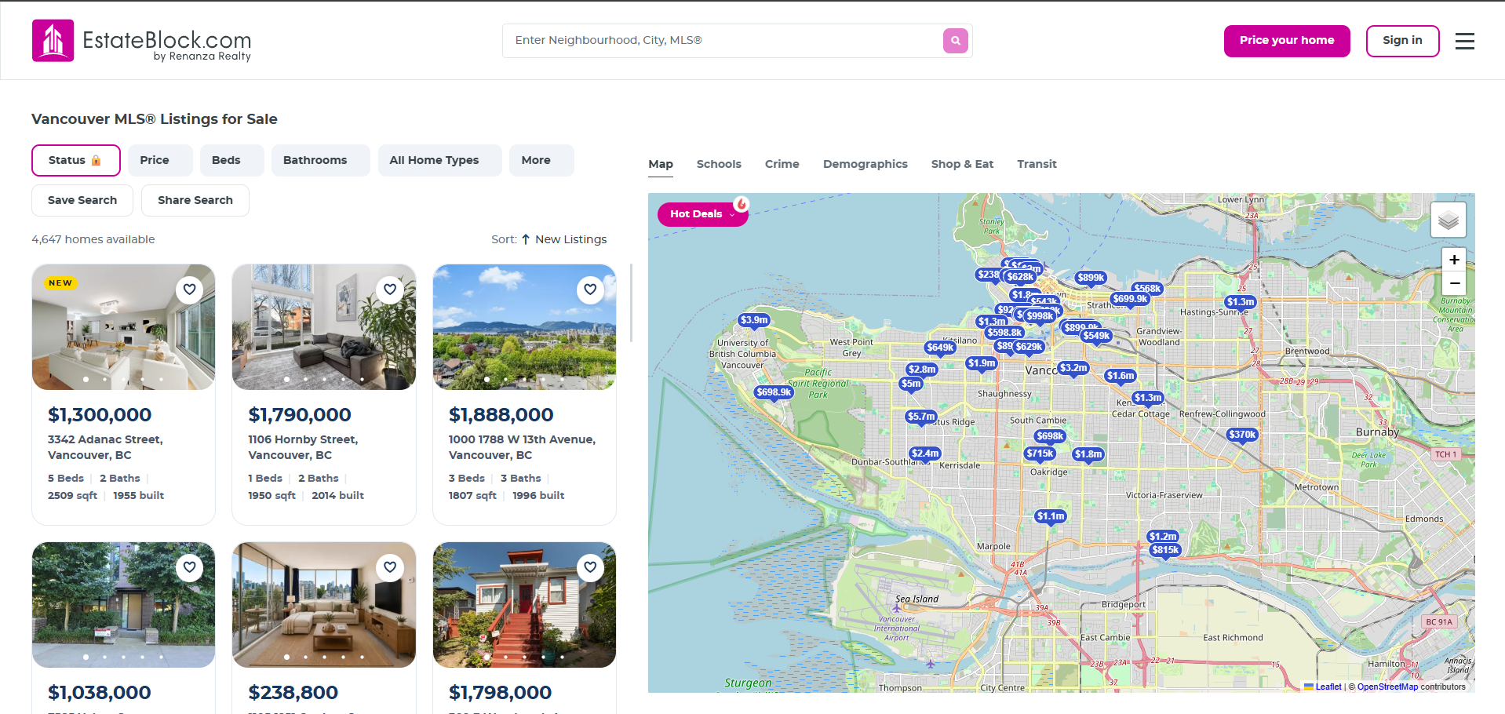
Task: Switch to the Map tab
Action: 661,164
